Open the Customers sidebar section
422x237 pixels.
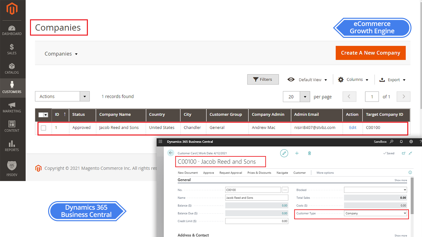[12, 88]
